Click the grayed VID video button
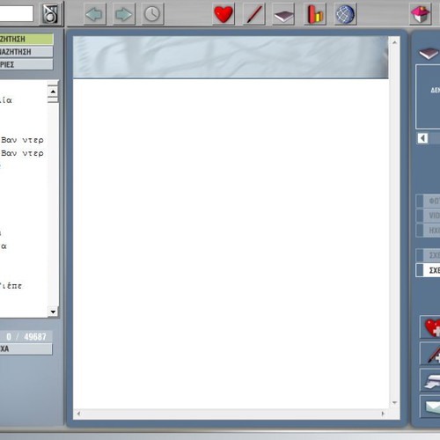440x440 pixels. (428, 216)
